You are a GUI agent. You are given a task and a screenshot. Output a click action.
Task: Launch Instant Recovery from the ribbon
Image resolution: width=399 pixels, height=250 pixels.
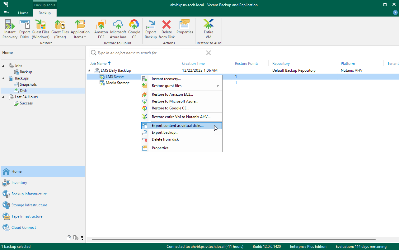[x=10, y=29]
